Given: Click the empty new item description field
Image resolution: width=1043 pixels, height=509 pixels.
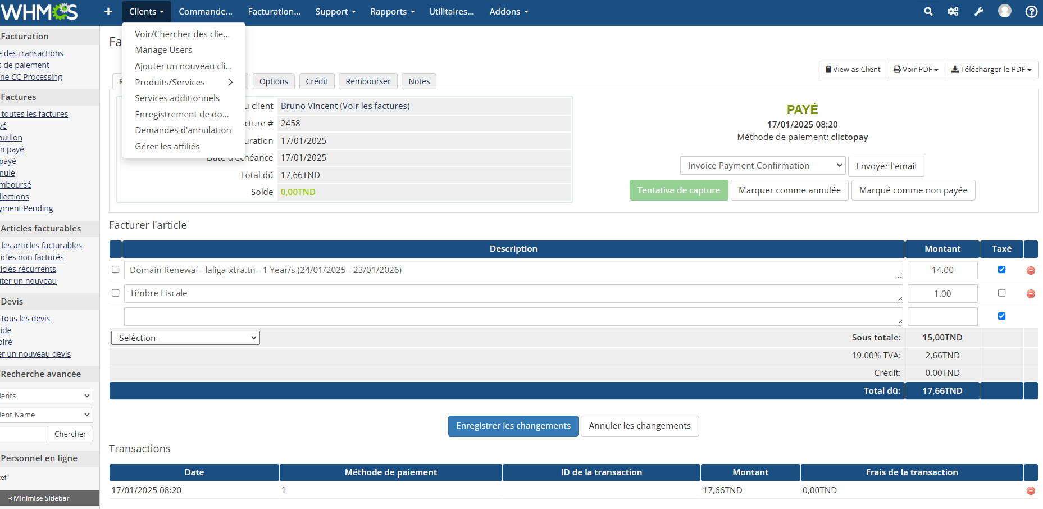Looking at the screenshot, I should pos(513,316).
